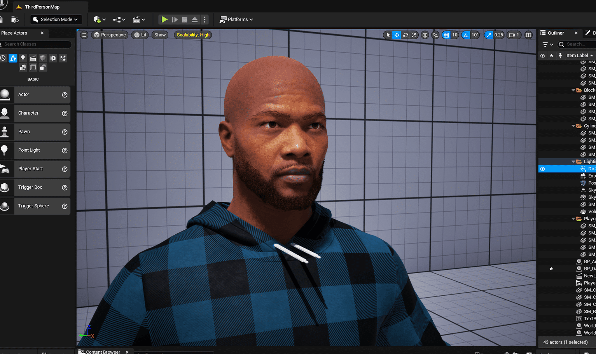Toggle visibility of the selected directional light
This screenshot has height=354, width=596.
[543, 169]
